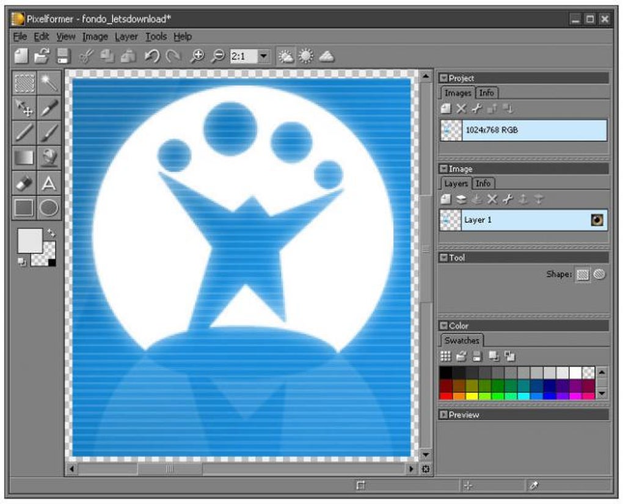The image size is (623, 504).
Task: Collapse the Image panel
Action: coord(443,169)
